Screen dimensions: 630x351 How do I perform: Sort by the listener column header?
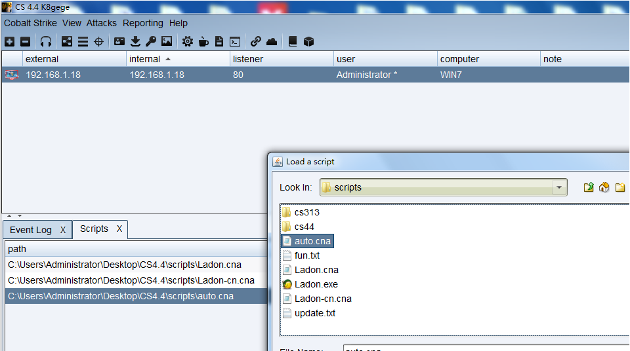[x=282, y=59]
